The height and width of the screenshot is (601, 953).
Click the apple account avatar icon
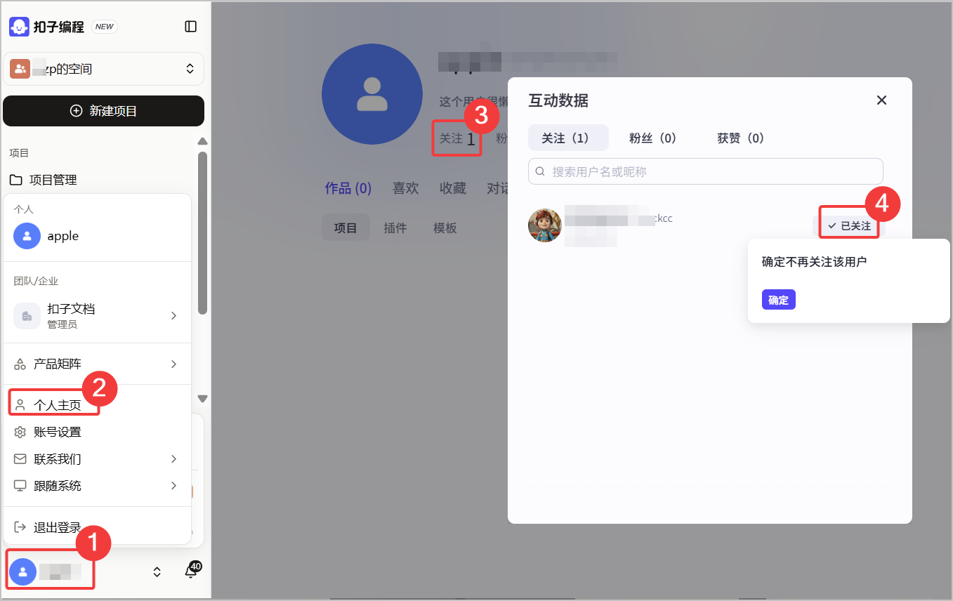coord(27,236)
